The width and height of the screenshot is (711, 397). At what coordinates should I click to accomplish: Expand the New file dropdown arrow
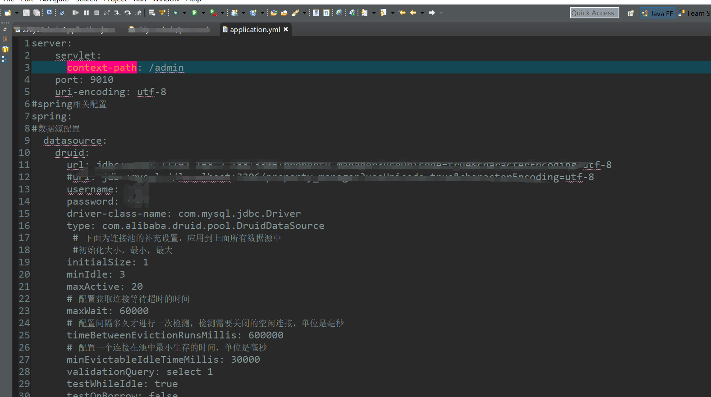[17, 13]
